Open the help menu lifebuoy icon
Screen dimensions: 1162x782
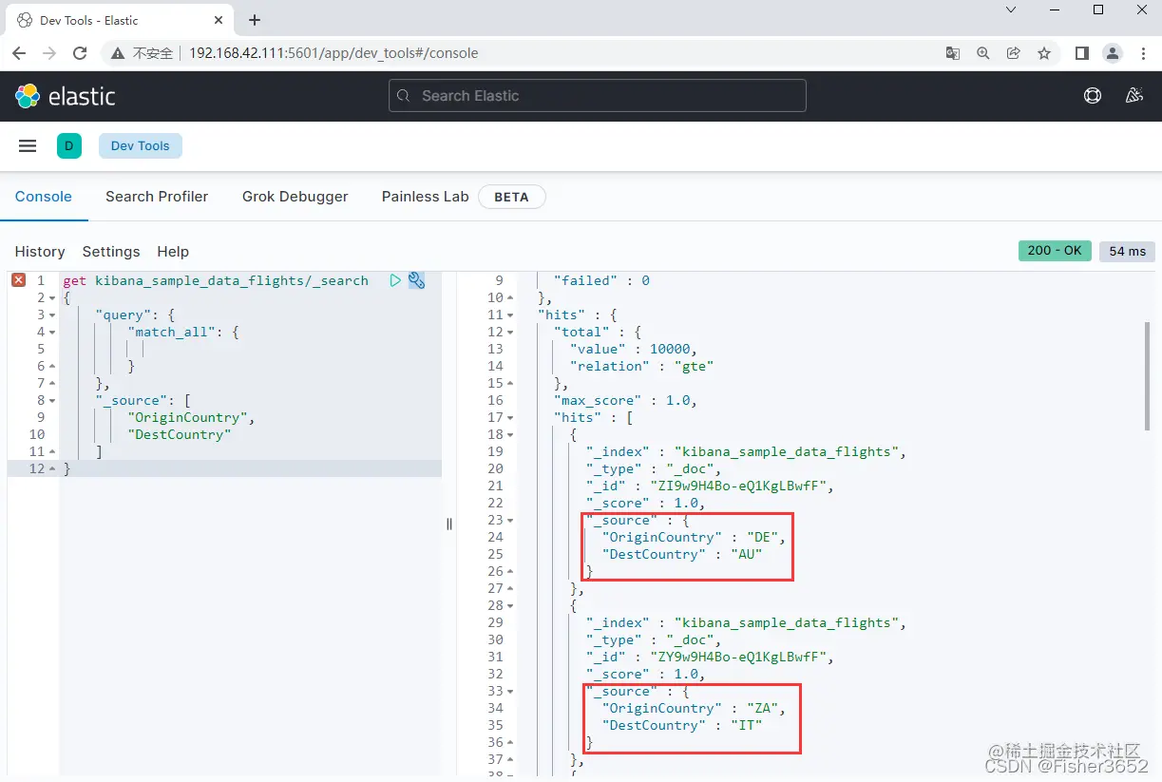tap(1093, 95)
